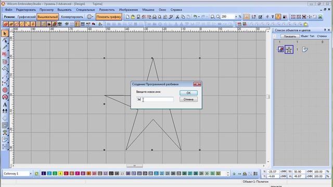Close the Список объектов и цветов panel

(329, 30)
